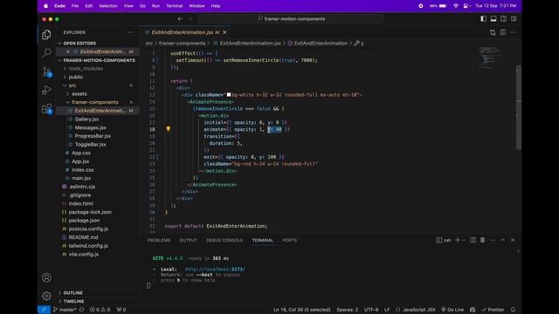Viewport: 559px width, 314px height.
Task: Open tailwind.config.js file
Action: point(88,246)
